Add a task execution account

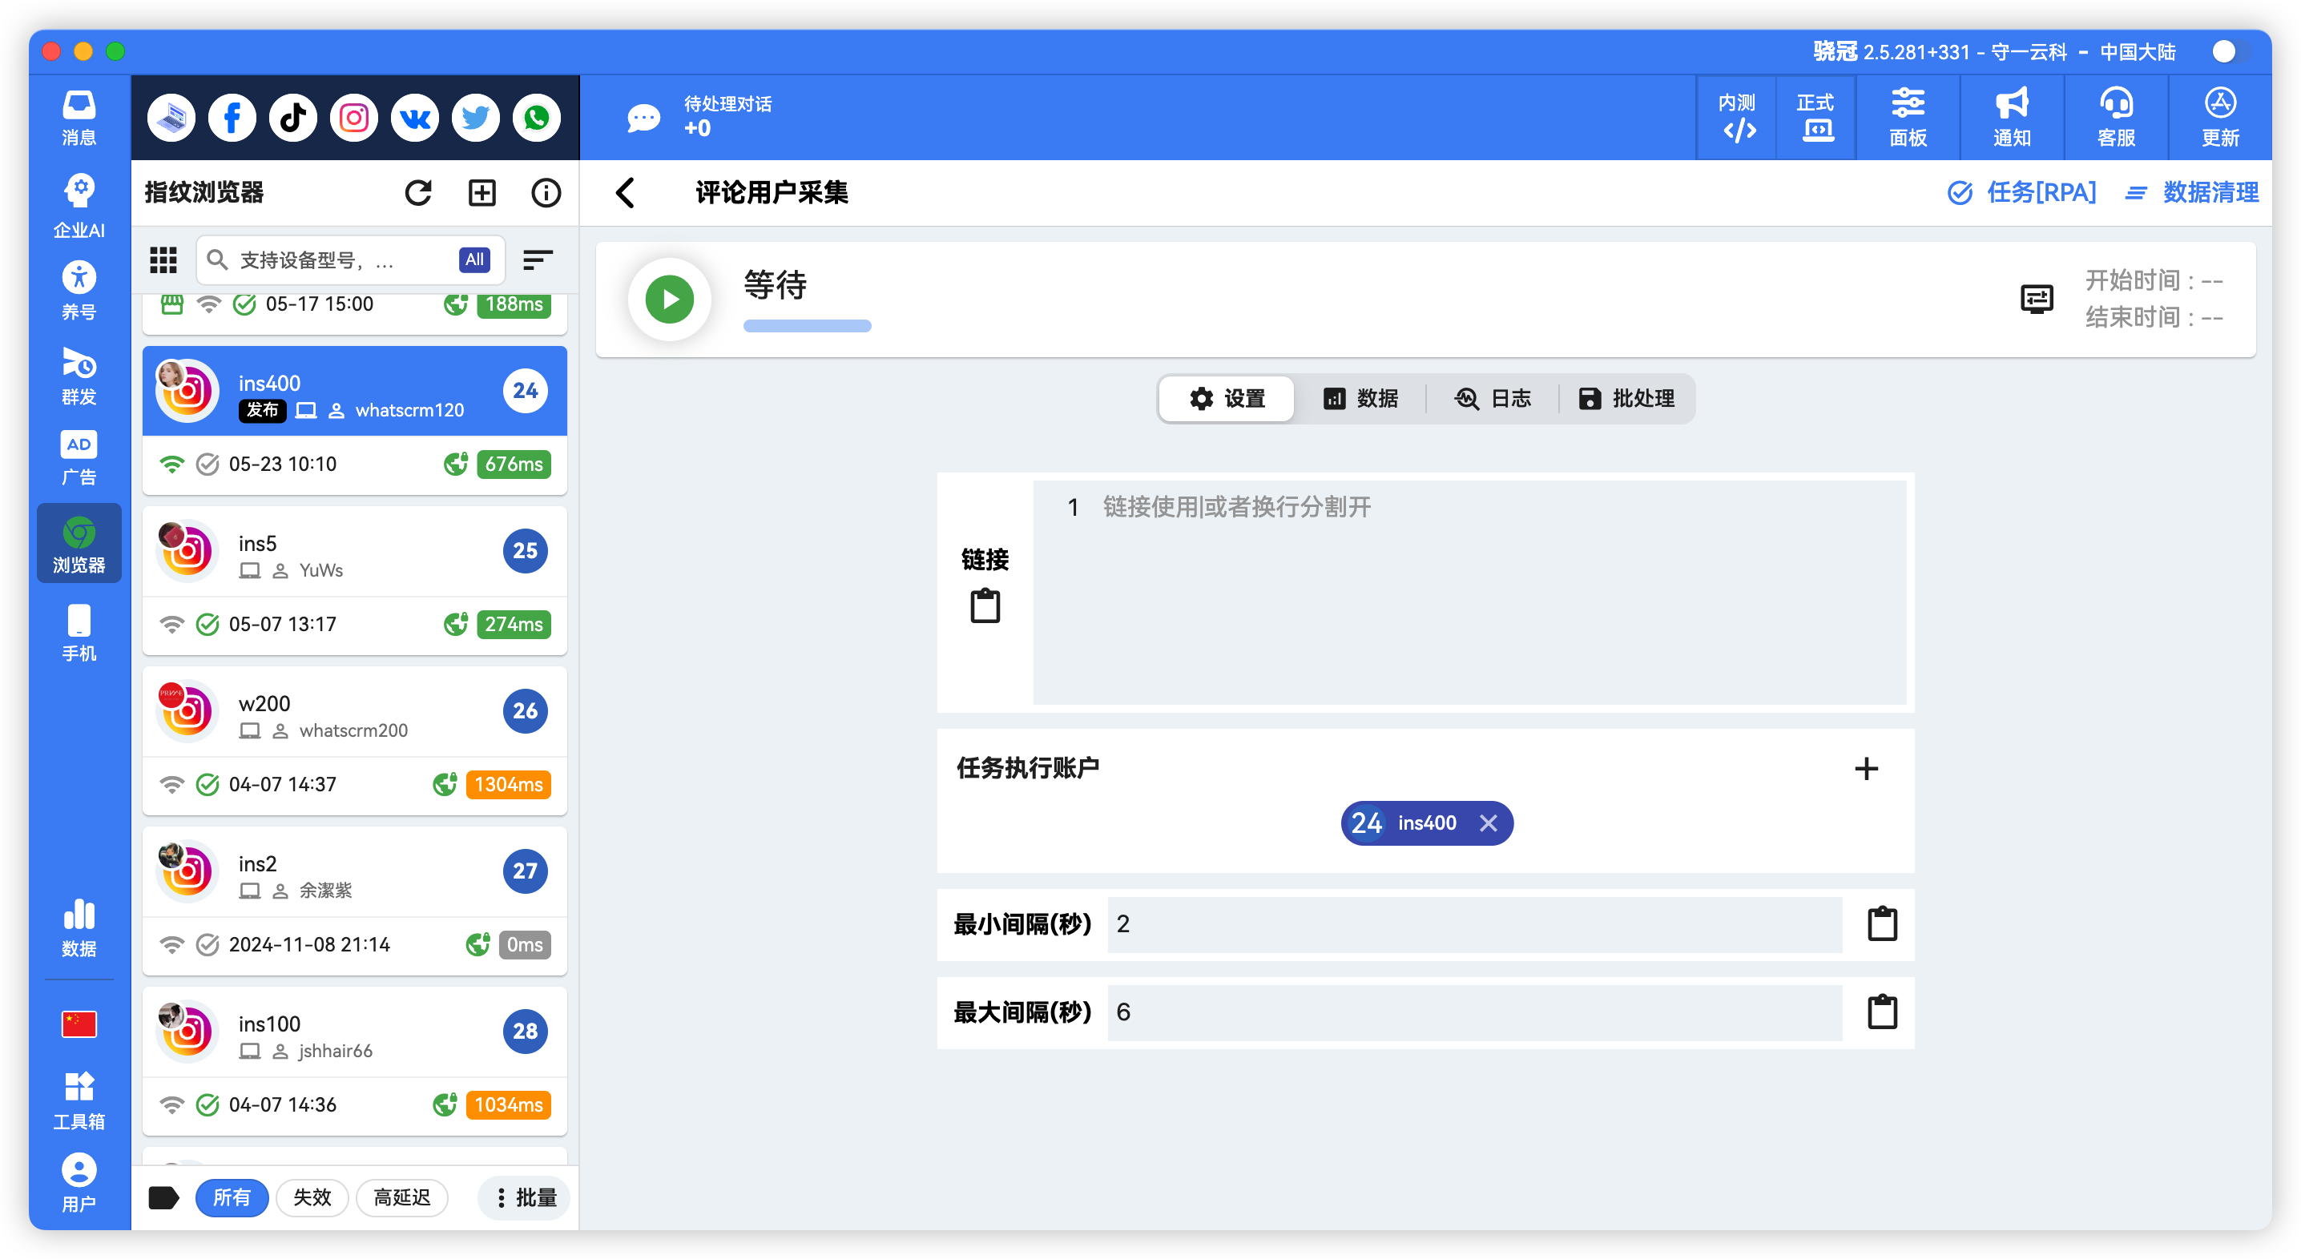1866,769
